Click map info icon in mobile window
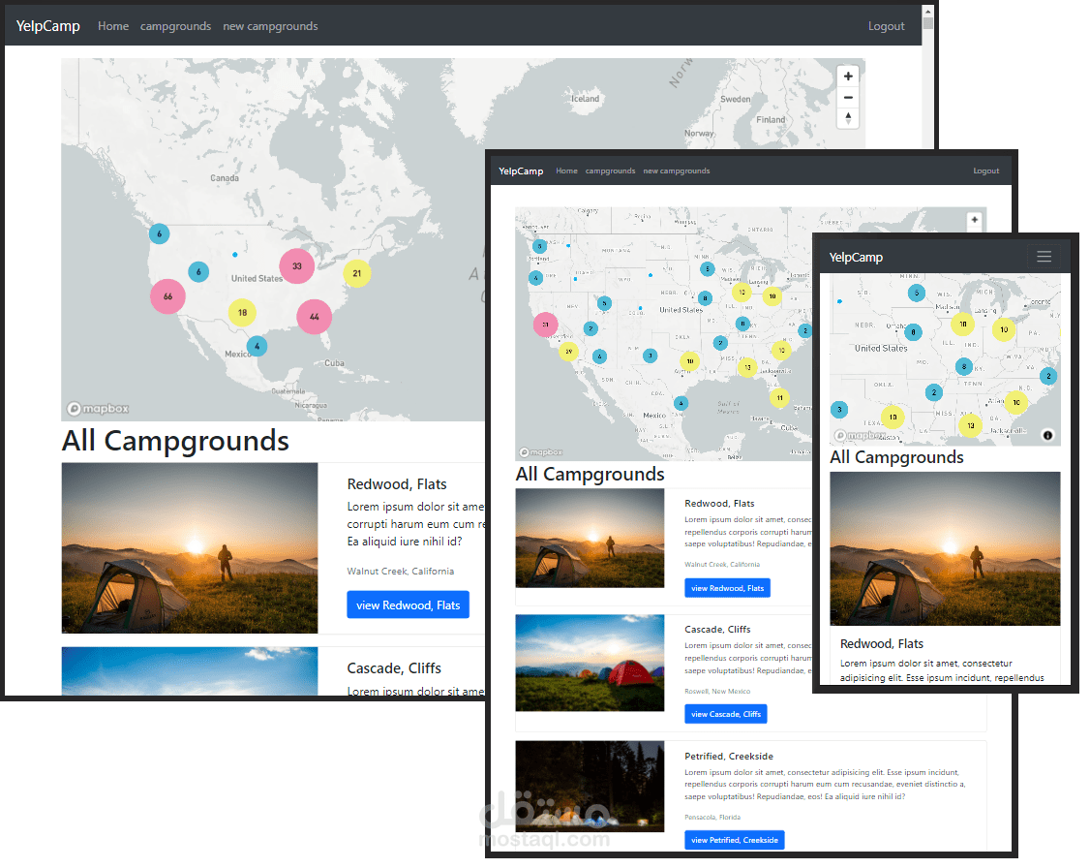 pos(1046,435)
